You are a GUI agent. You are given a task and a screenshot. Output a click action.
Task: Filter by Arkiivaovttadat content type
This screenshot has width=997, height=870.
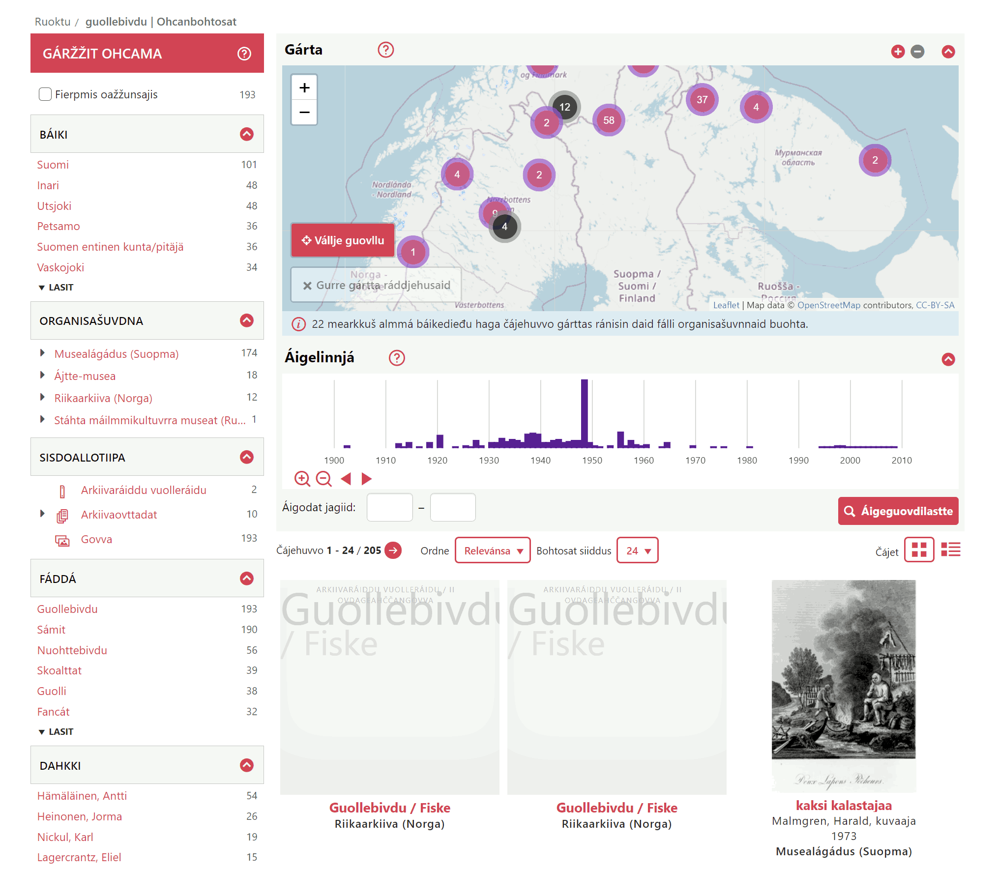pyautogui.click(x=118, y=515)
